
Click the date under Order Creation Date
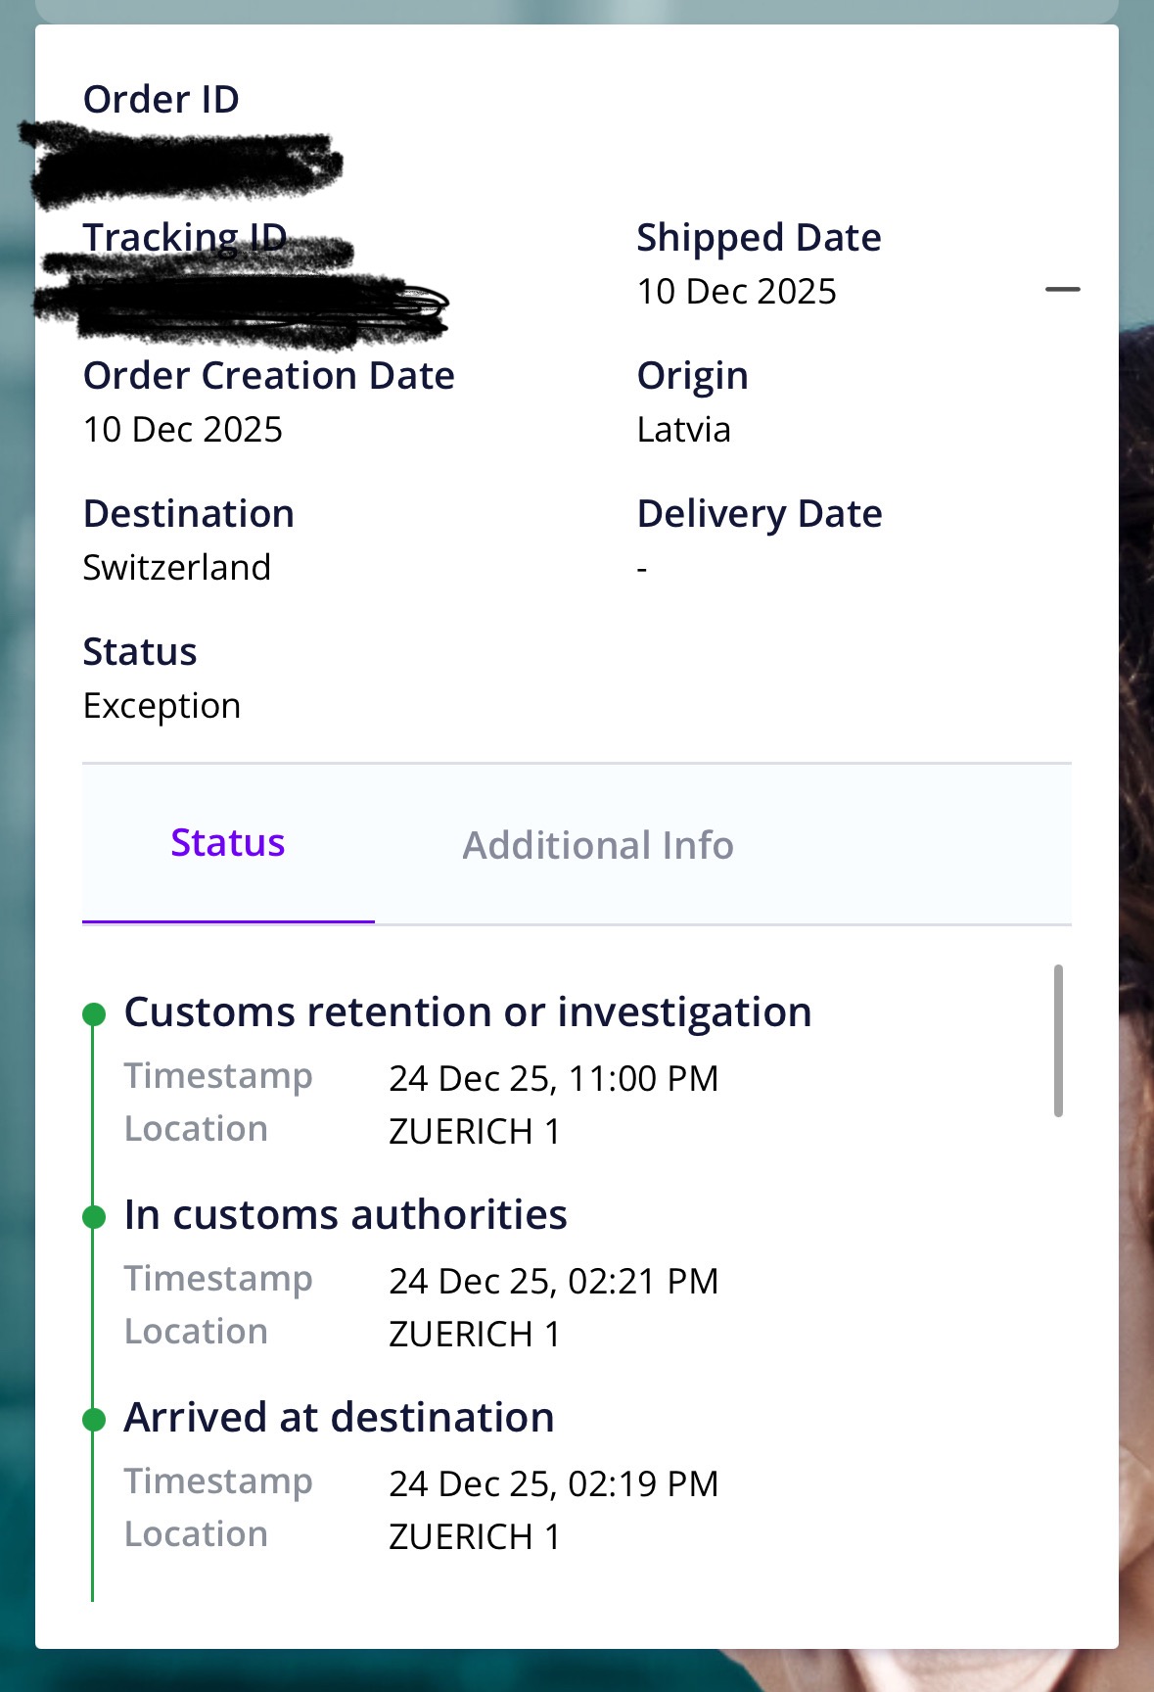(x=183, y=430)
